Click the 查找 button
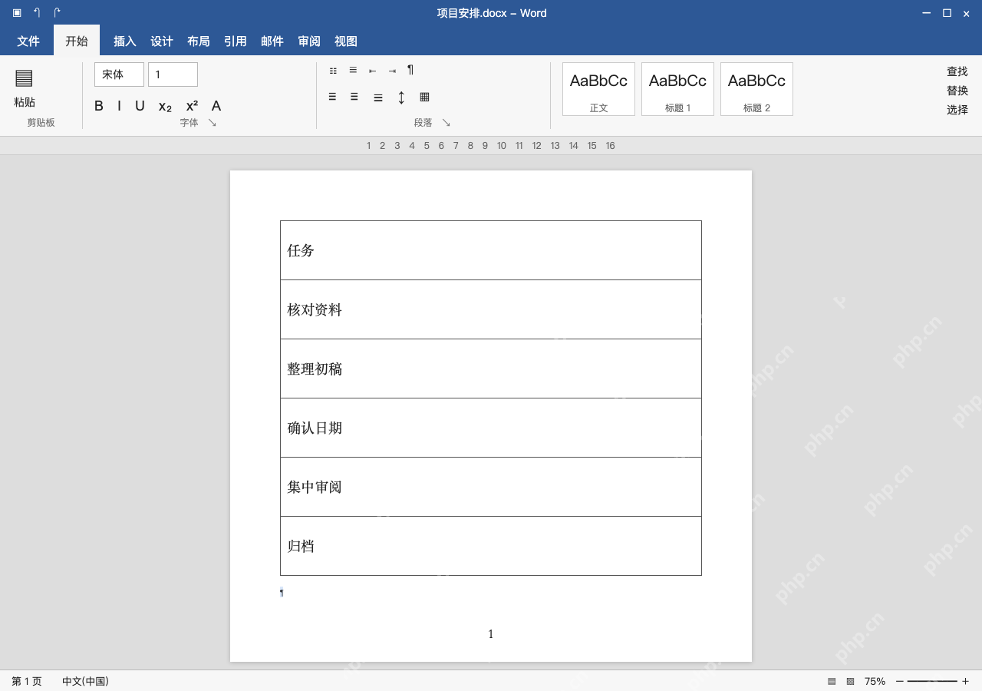 point(957,71)
